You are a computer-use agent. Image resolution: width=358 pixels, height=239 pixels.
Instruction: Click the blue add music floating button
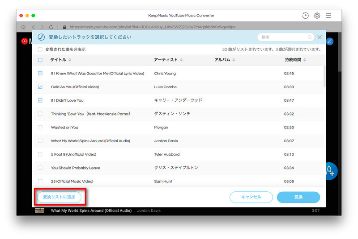(331, 171)
